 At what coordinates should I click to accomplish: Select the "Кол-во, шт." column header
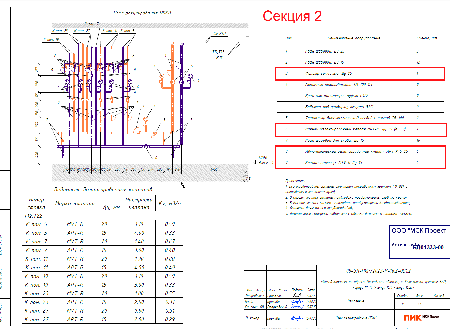(x=427, y=38)
